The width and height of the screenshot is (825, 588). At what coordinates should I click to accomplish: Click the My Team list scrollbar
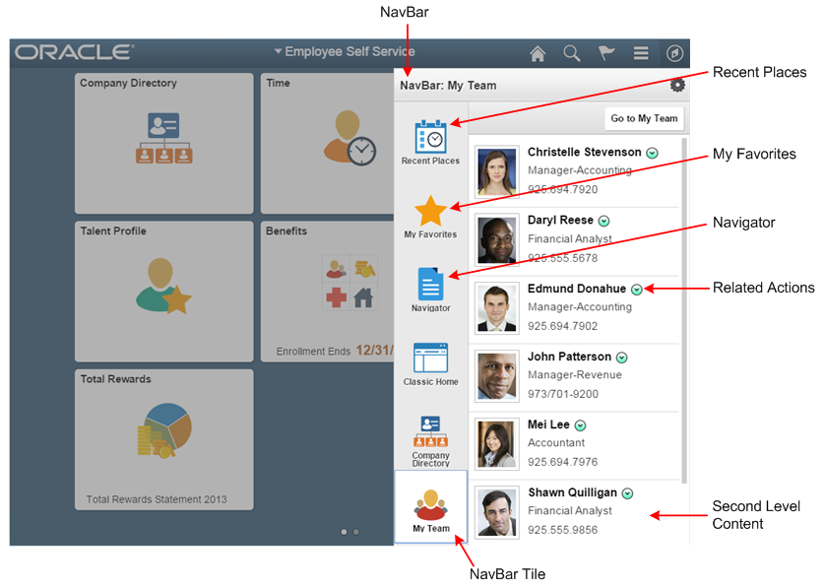point(684,310)
